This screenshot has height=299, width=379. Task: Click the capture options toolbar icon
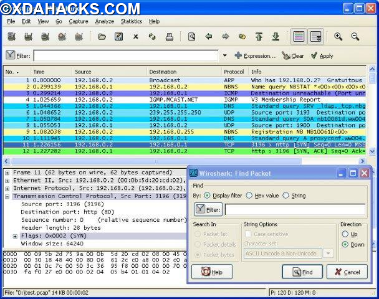point(28,37)
